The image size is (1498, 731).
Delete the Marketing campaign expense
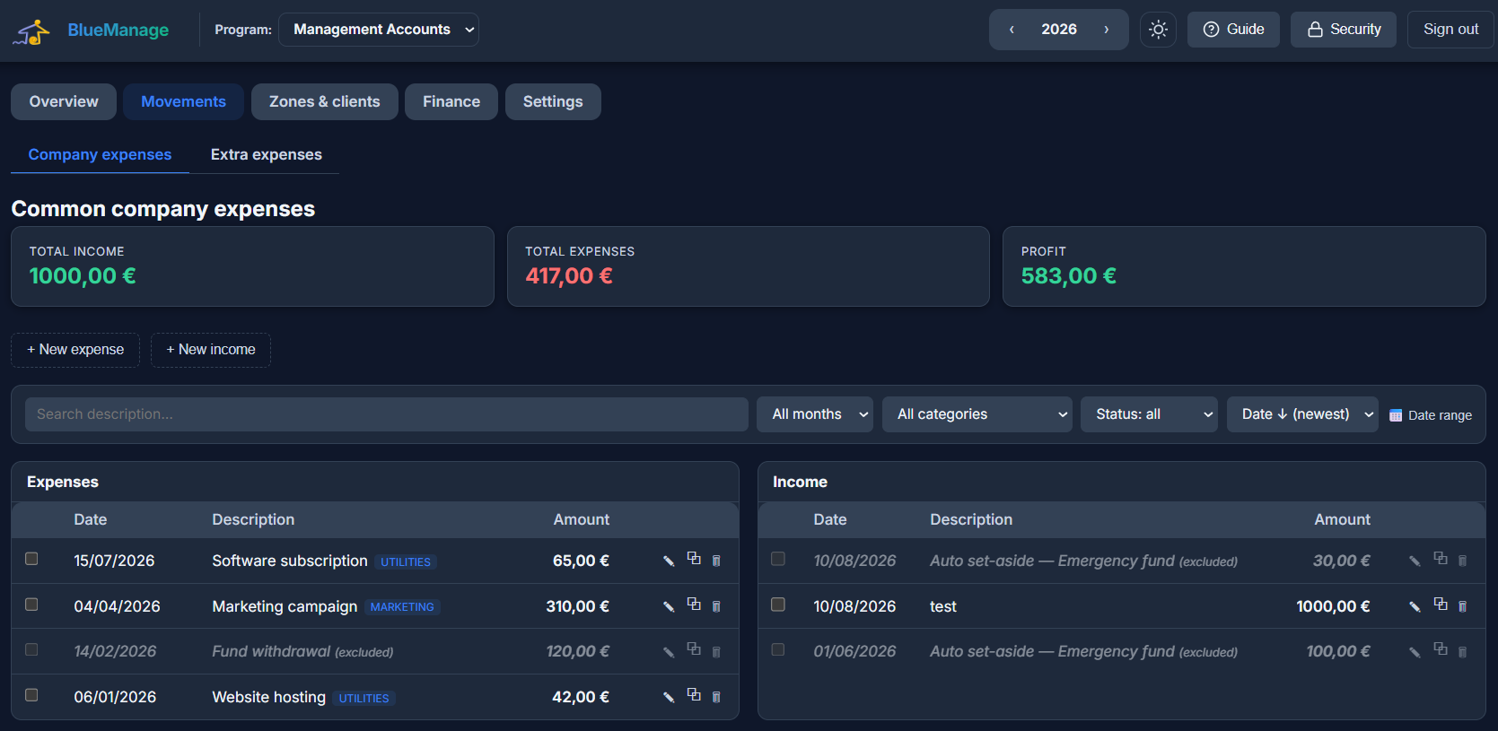pyautogui.click(x=716, y=606)
